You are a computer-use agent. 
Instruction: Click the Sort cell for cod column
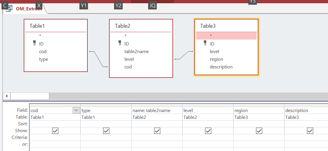[x=55, y=124]
